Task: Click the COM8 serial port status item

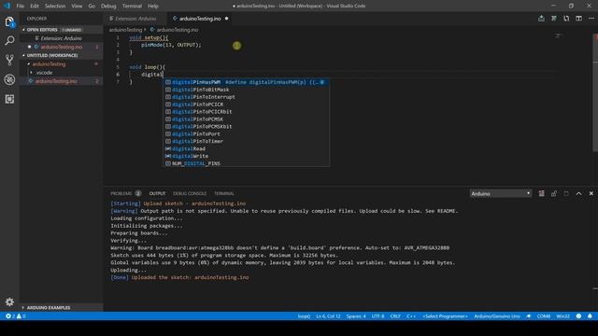Action: [x=543, y=316]
